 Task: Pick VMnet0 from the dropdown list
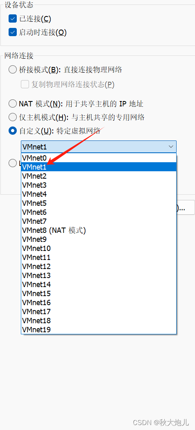[x=99, y=158]
